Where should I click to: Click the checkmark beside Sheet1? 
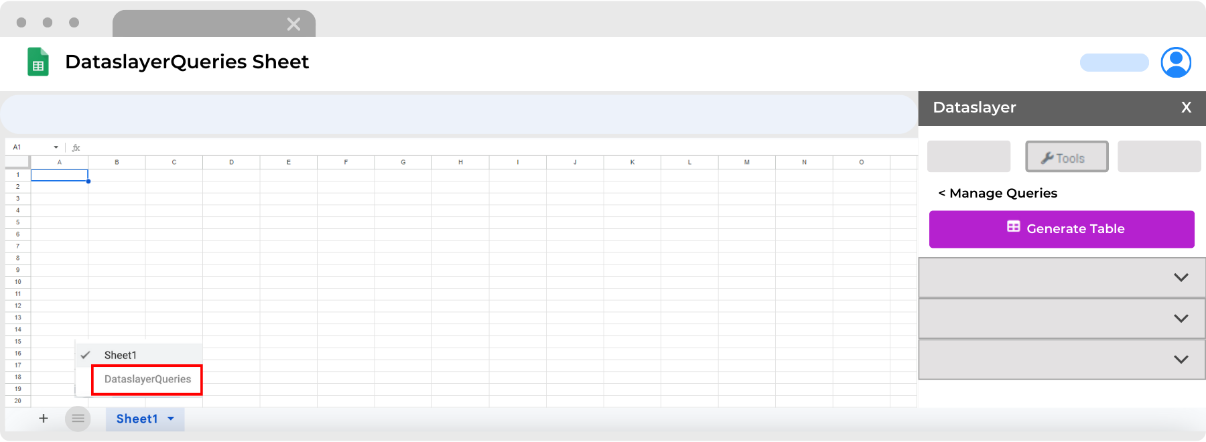pos(85,354)
